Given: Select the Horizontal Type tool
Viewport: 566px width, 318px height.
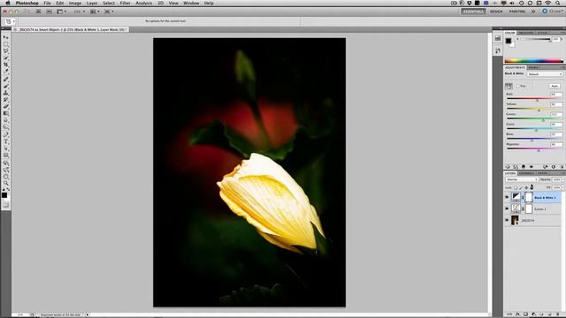Looking at the screenshot, I should [x=6, y=141].
